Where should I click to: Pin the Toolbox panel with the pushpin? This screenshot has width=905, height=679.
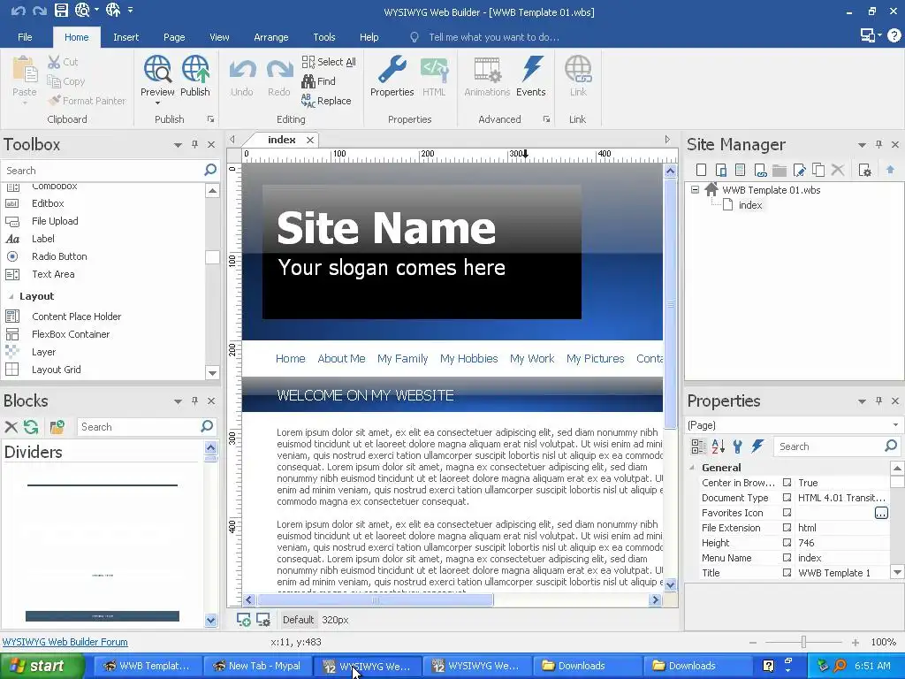coord(195,144)
